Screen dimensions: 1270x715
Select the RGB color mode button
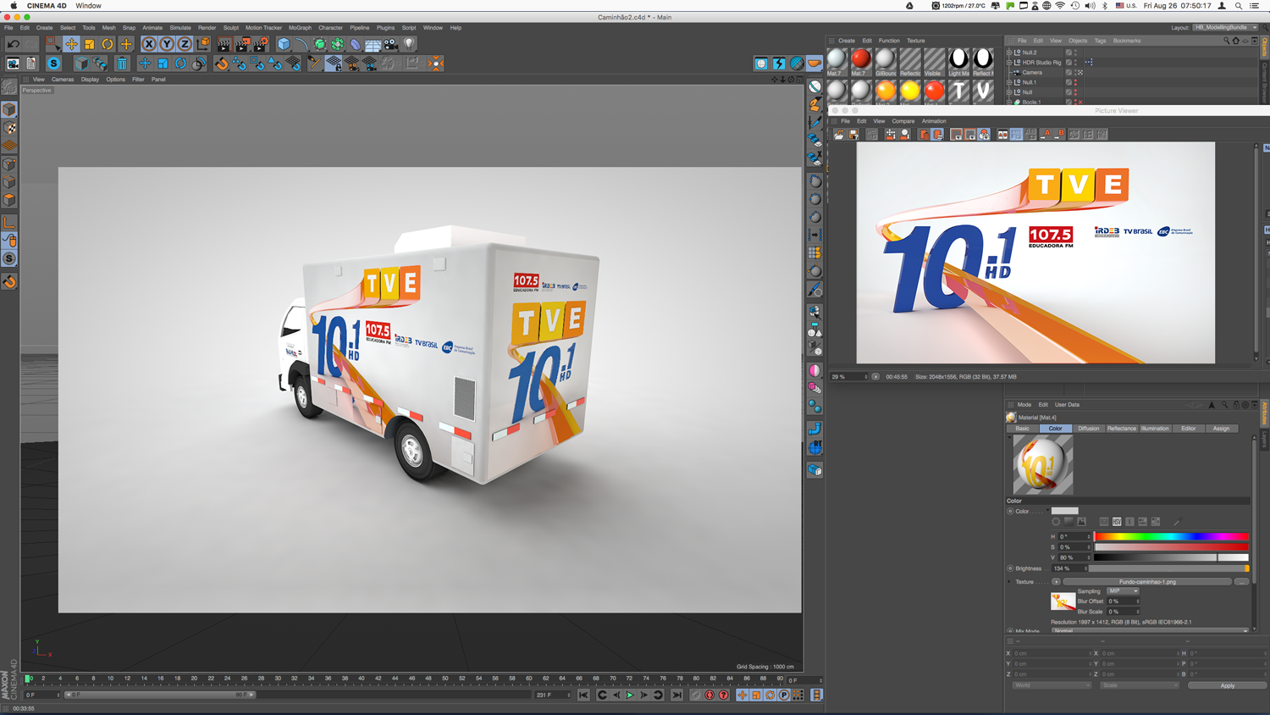click(x=1104, y=522)
